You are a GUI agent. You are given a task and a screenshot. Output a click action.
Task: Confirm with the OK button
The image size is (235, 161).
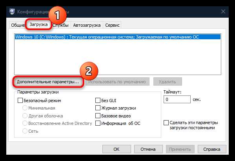[117, 149]
